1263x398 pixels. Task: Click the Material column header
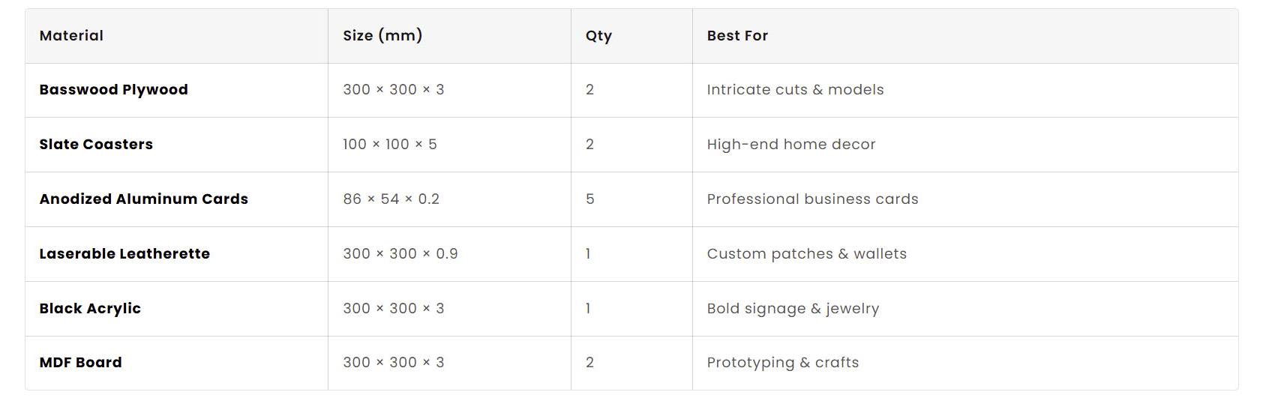(x=71, y=35)
